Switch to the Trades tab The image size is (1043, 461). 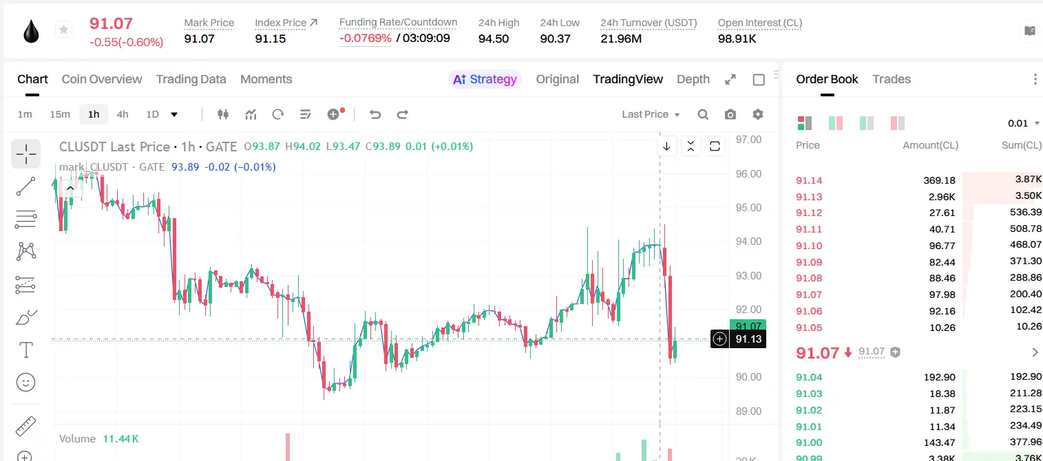[892, 79]
